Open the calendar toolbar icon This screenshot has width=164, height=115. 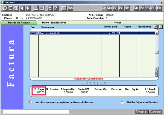point(64,8)
